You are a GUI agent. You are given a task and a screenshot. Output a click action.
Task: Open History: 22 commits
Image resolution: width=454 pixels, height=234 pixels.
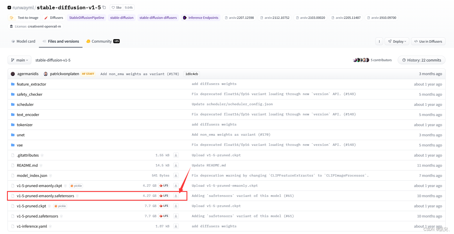point(421,60)
